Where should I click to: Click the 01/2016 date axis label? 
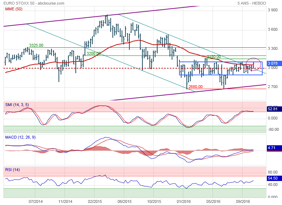[184, 201]
